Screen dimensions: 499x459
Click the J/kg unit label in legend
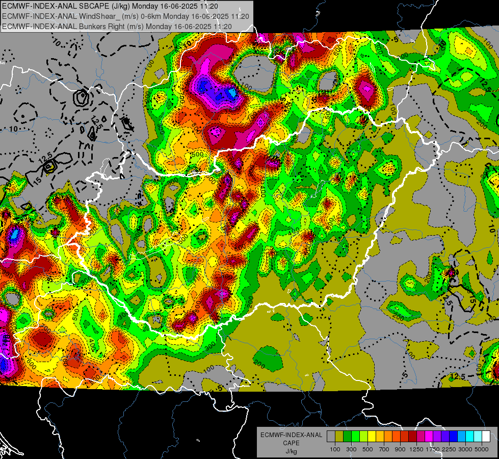coord(292,451)
